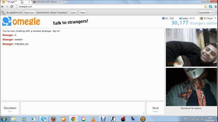Open the Skype extension icon in toolbar
218x122 pixels.
[211, 7]
